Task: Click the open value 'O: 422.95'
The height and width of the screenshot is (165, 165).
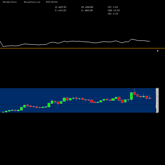Action: 61,7
